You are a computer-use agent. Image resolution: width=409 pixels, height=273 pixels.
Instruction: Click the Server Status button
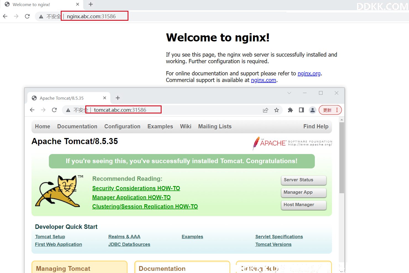click(304, 180)
